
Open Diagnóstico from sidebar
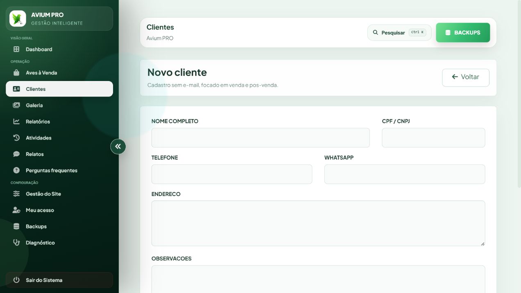point(59,243)
